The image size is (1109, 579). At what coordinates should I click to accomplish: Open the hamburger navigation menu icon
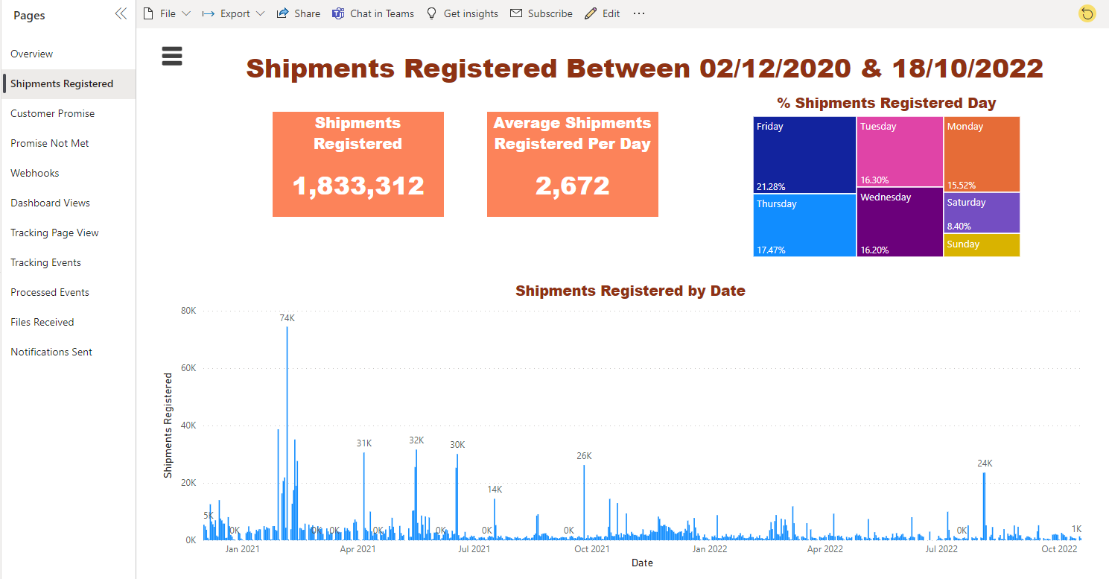[x=172, y=56]
